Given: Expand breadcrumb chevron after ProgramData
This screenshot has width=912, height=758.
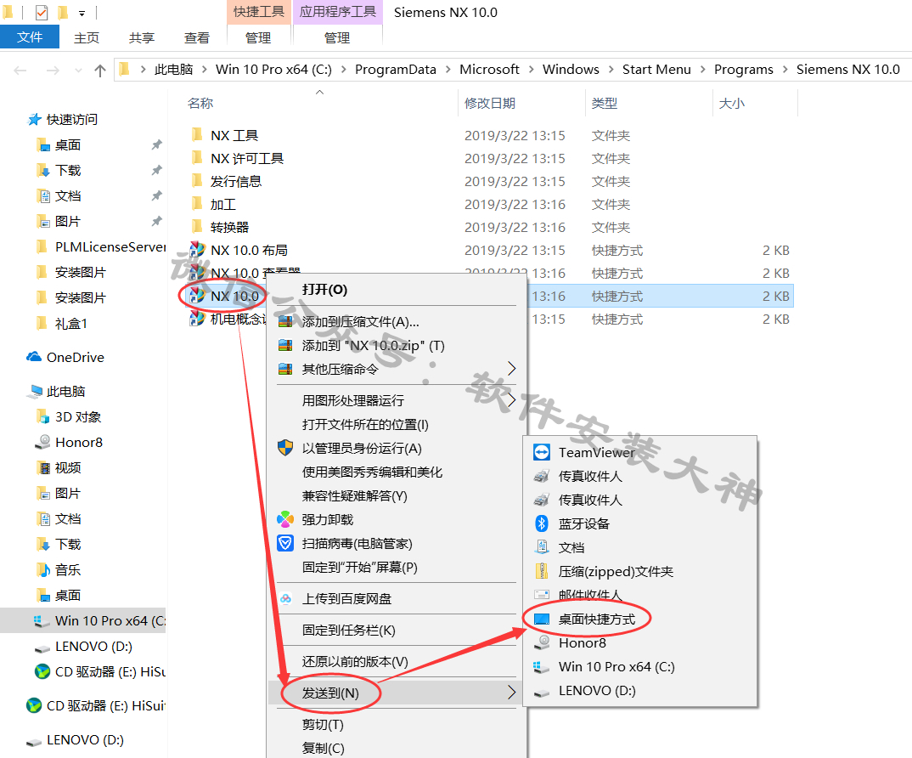Looking at the screenshot, I should [448, 70].
